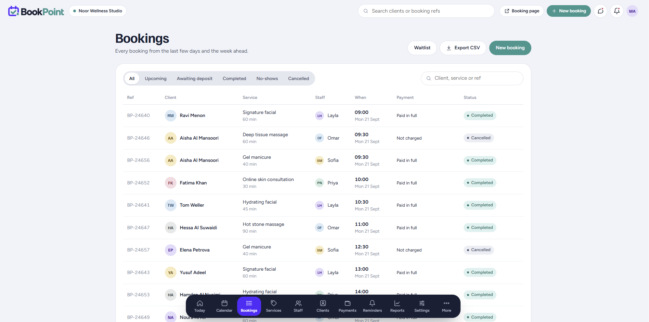
Task: Select the Bookings item in bottom navigation
Action: (249, 306)
